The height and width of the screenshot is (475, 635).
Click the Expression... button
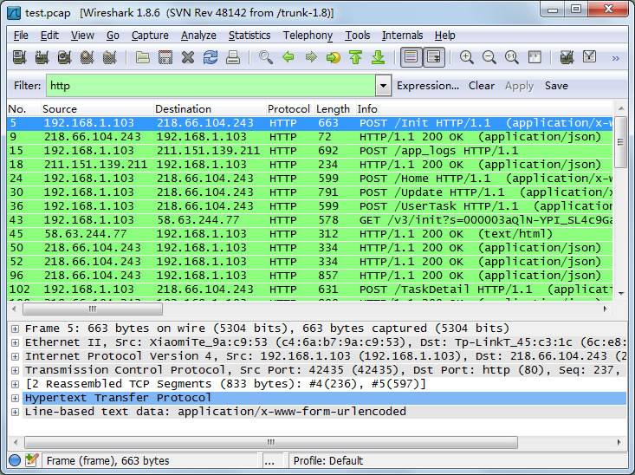[x=428, y=86]
